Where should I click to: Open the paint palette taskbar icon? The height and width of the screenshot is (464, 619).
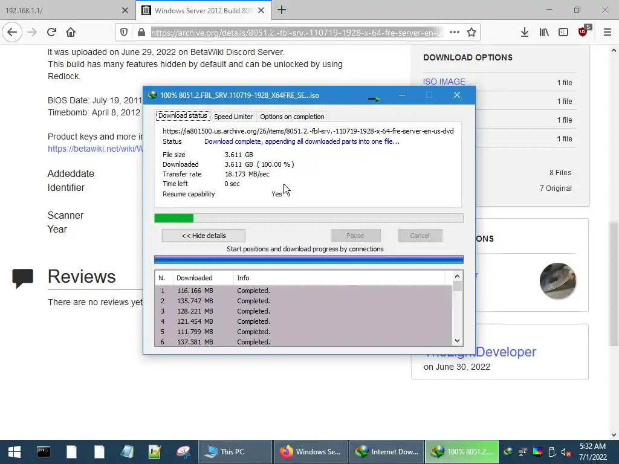pos(183,452)
